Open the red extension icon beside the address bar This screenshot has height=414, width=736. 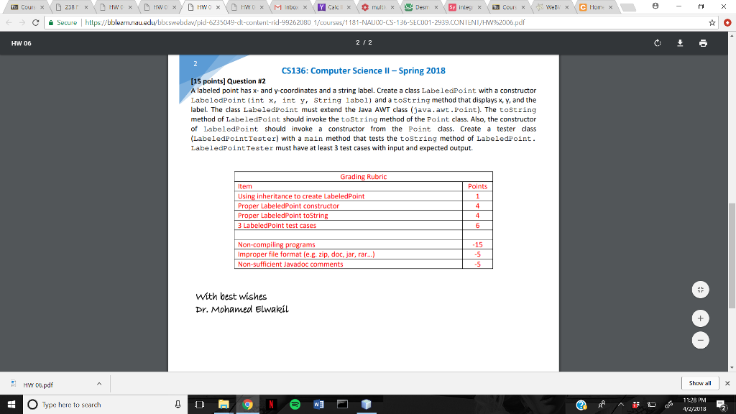727,22
